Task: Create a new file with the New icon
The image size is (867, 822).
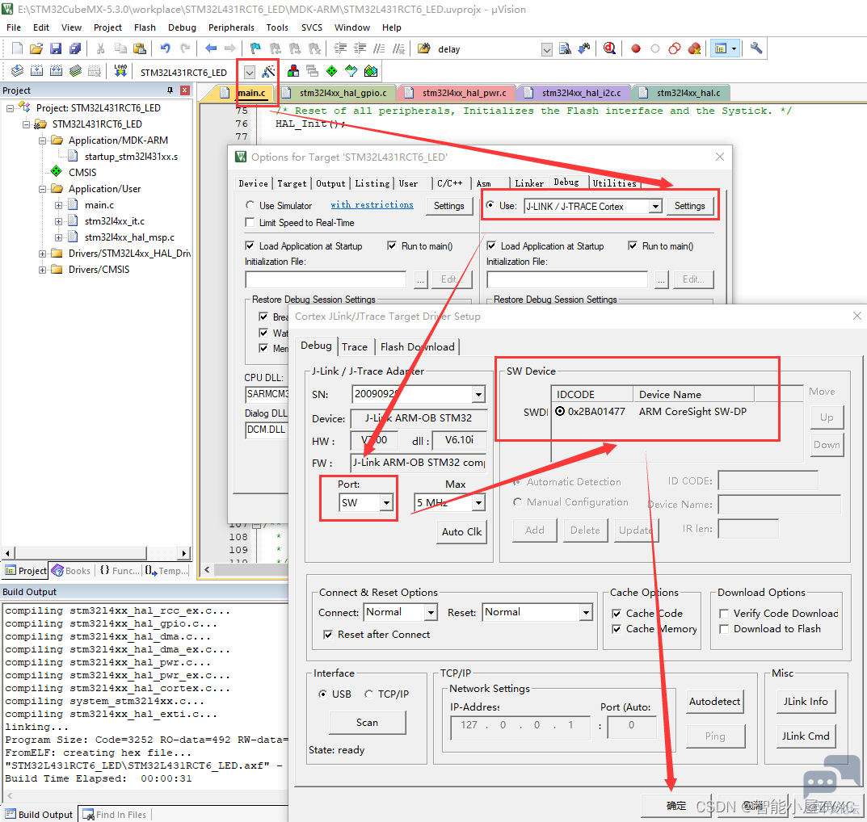Action: (17, 48)
